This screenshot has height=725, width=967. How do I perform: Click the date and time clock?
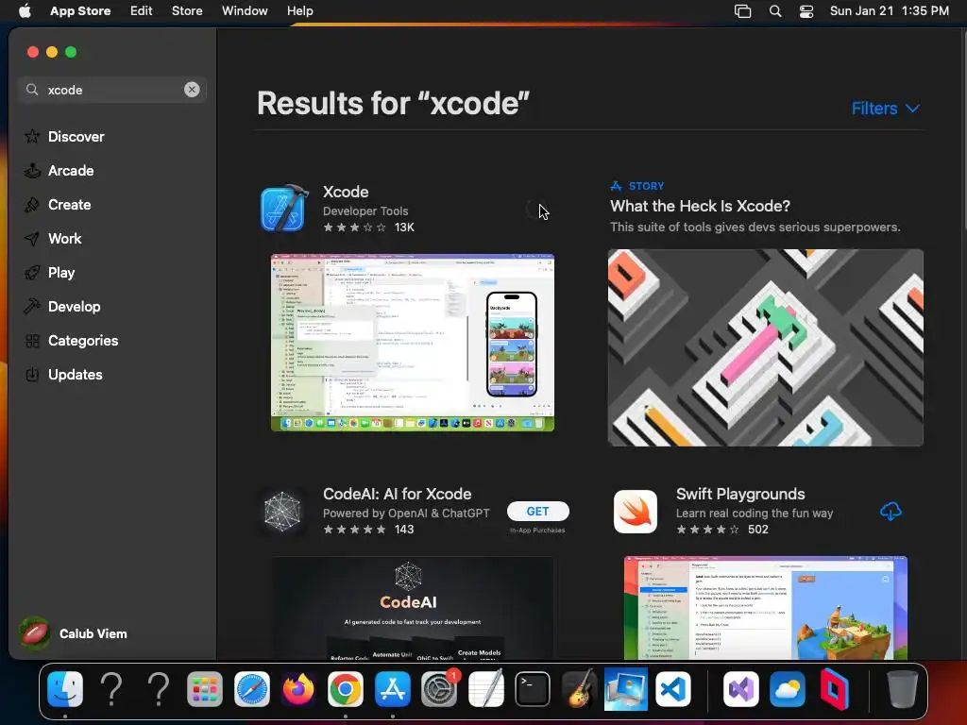click(x=890, y=11)
